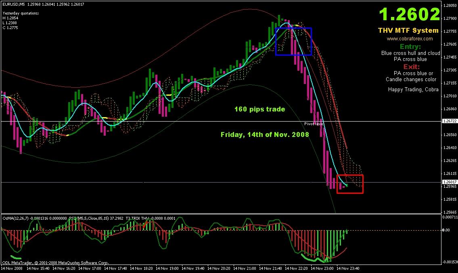458x273 pixels.
Task: Select the "Friday, 14th of Nov. 2008" label
Action: [265, 134]
